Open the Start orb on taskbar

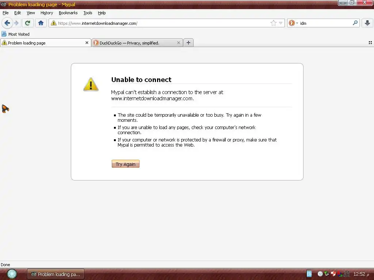(x=12, y=274)
